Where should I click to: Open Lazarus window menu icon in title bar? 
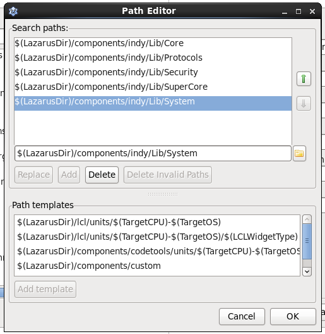[x=13, y=11]
